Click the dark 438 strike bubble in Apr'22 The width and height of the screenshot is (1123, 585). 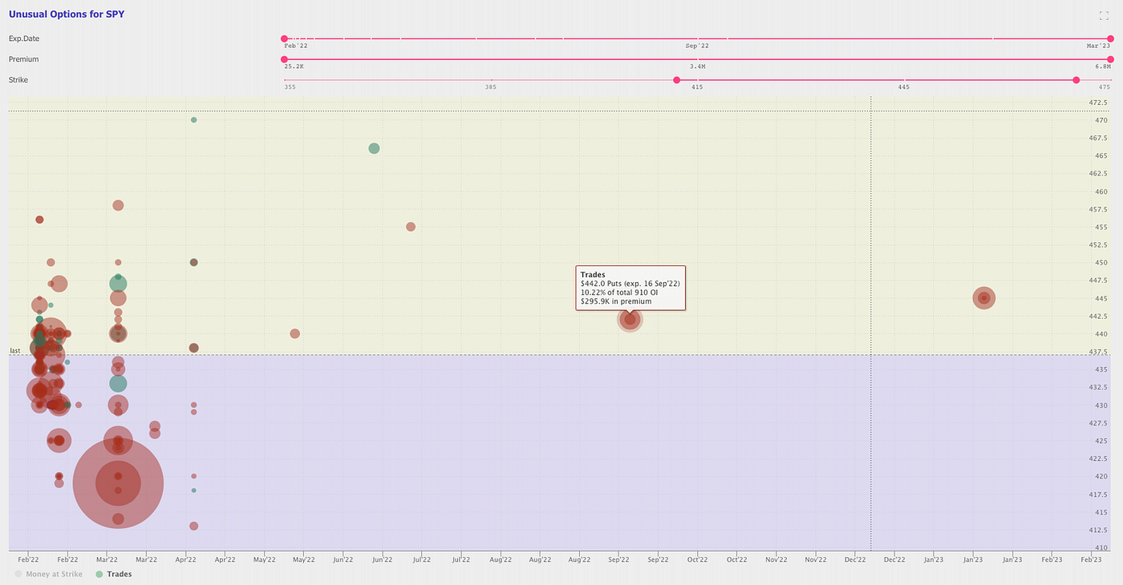(194, 348)
